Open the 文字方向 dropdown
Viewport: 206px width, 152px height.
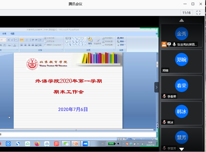pos(50,38)
